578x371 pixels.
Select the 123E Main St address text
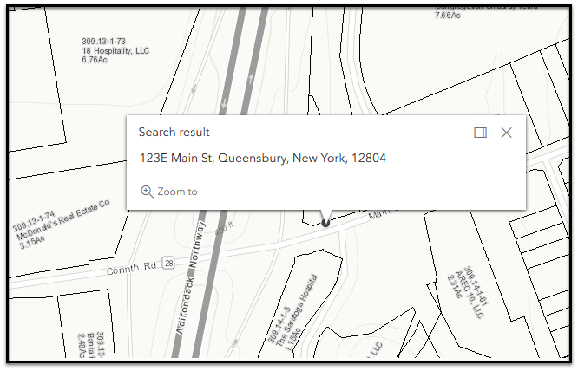pos(263,159)
